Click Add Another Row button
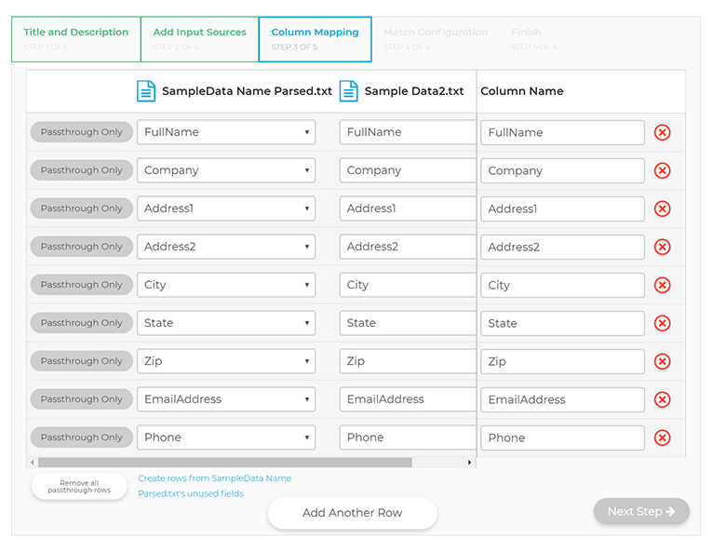 [x=352, y=513]
